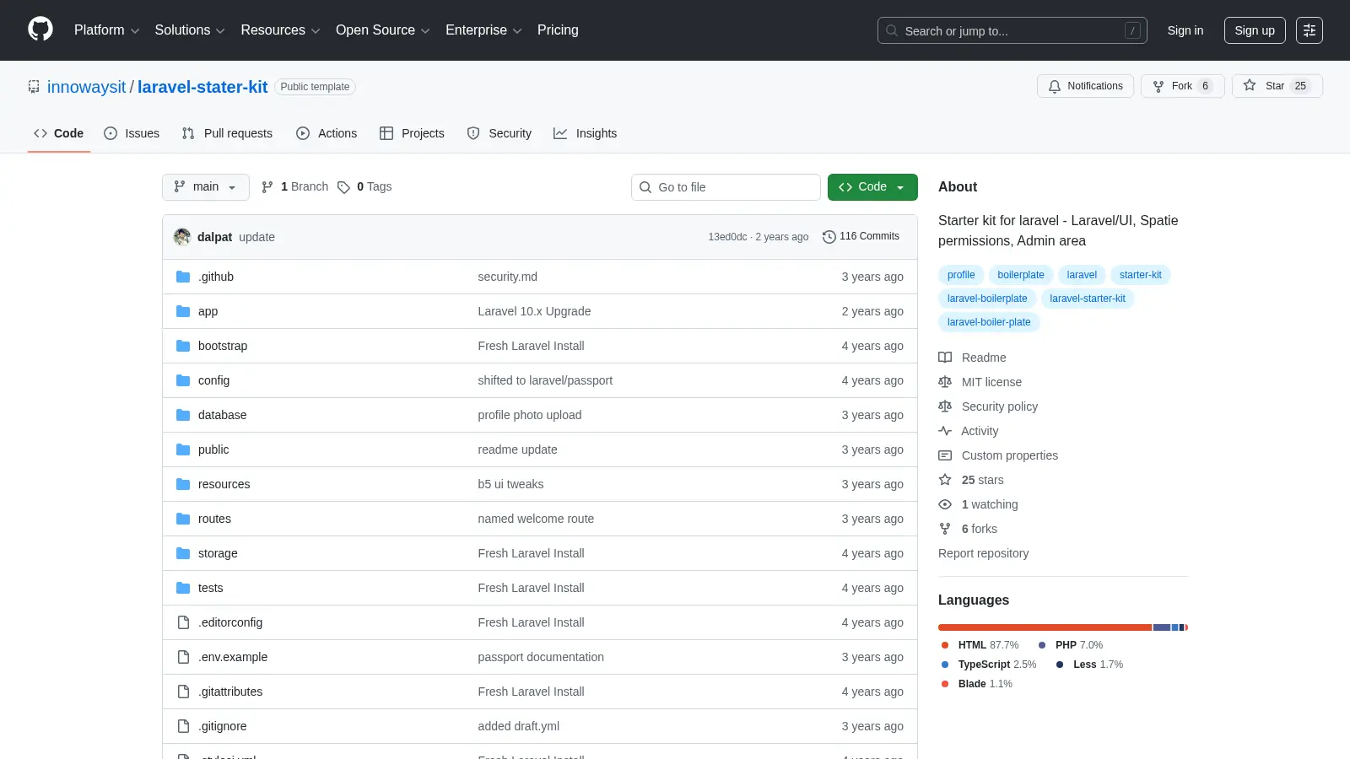Expand the Resources menu
Image resolution: width=1350 pixels, height=759 pixels.
pos(280,30)
